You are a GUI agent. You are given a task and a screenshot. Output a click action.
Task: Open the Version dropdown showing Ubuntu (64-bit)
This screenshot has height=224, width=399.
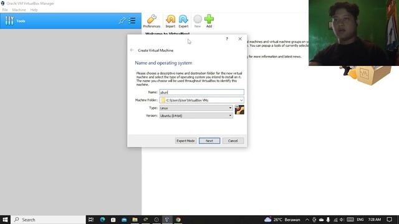[196, 116]
